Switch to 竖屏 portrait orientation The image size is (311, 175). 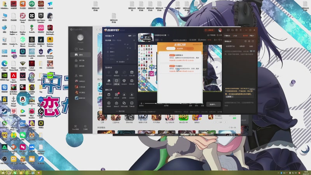click(134, 36)
